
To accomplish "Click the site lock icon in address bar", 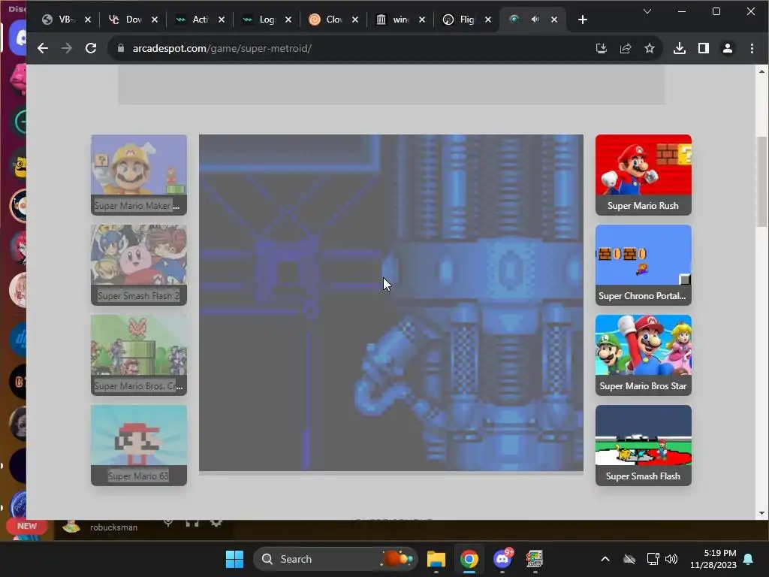I will pyautogui.click(x=121, y=48).
